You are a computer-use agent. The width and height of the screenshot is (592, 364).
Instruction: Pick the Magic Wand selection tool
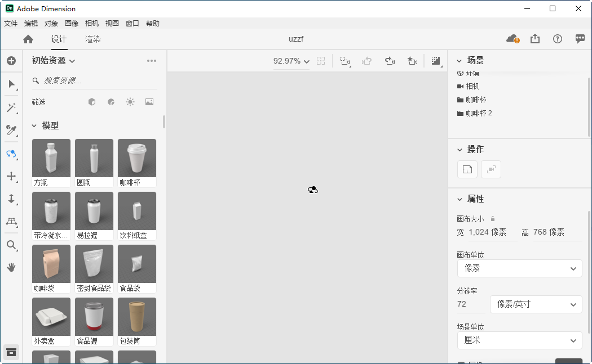11,107
